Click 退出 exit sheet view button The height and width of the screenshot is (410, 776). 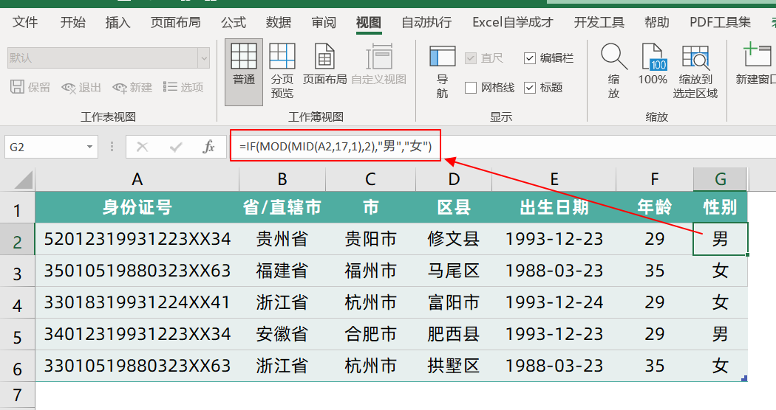81,88
